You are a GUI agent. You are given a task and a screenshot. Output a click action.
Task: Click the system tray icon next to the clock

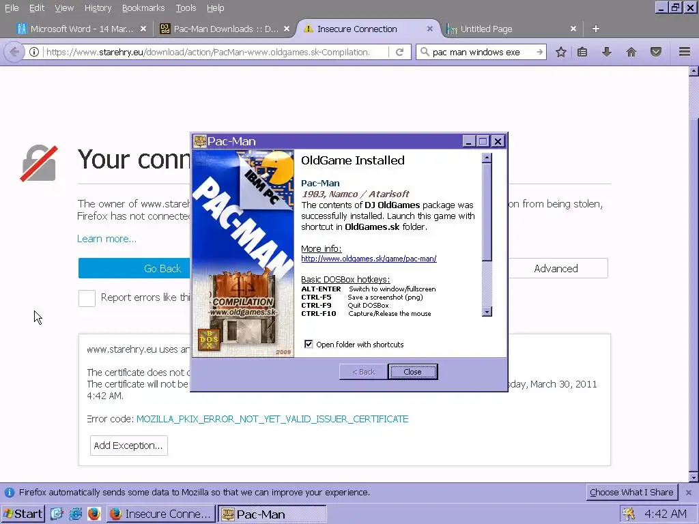coord(629,514)
